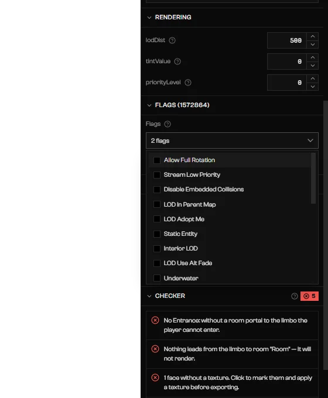
Task: Open the help icon beside Flags label
Action: (167, 124)
